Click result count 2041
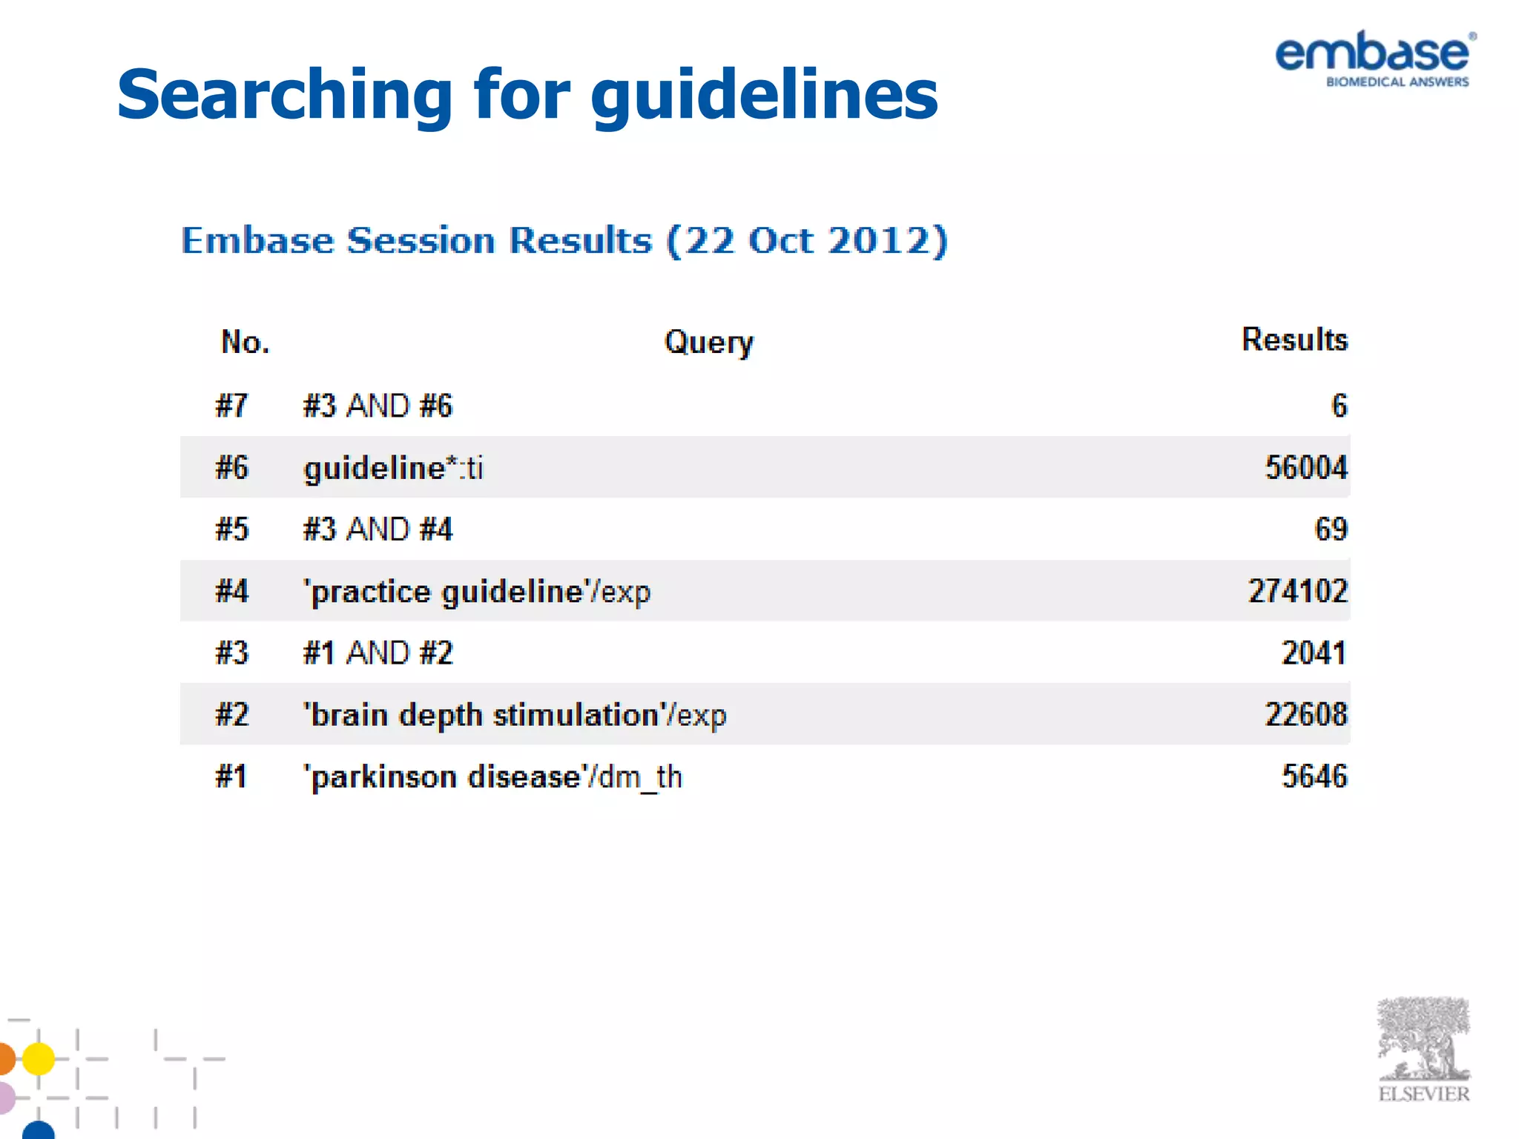The width and height of the screenshot is (1519, 1139). pyautogui.click(x=1314, y=653)
